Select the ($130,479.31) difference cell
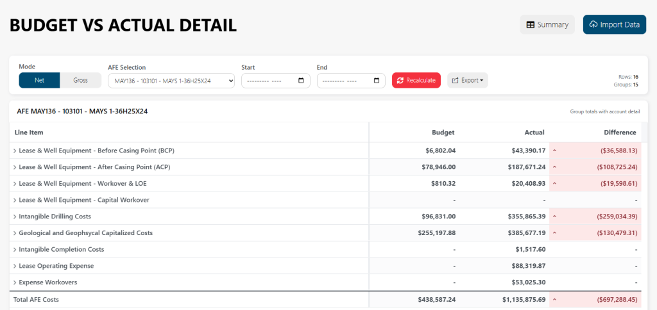657x310 pixels. (595, 233)
